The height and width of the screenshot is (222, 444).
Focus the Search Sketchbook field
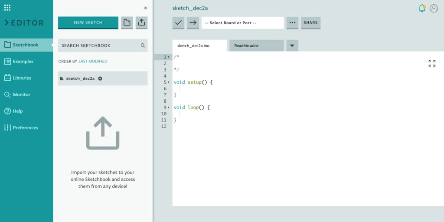pyautogui.click(x=103, y=45)
